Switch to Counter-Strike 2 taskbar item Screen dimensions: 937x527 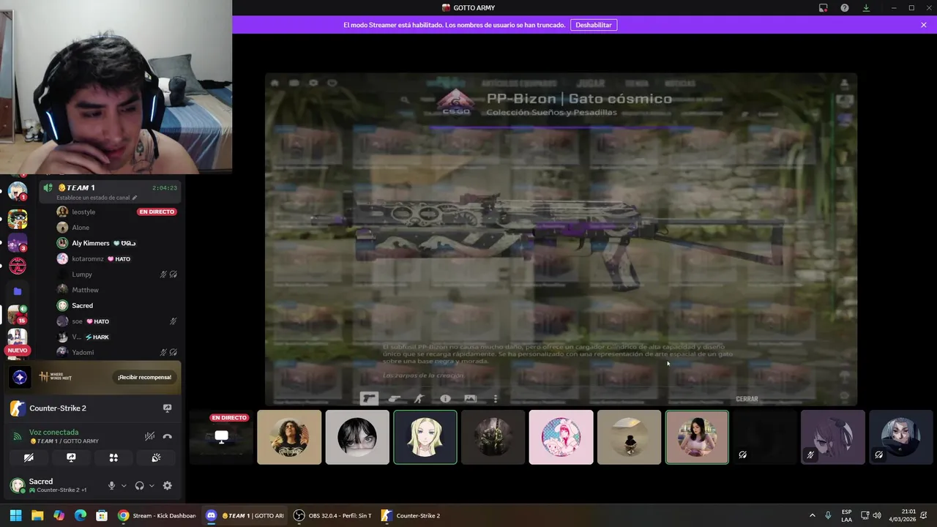point(411,515)
